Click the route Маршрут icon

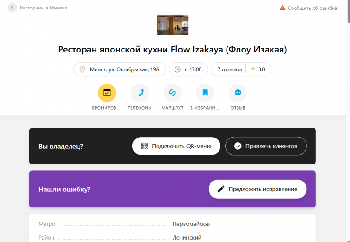(172, 93)
